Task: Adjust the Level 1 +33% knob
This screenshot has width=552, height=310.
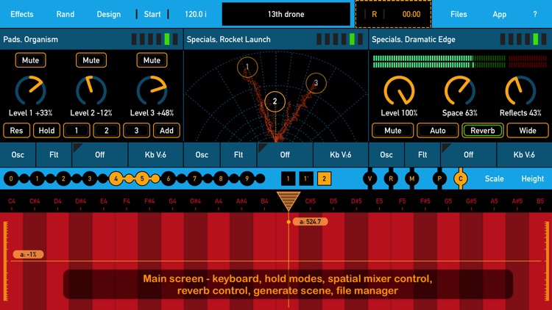Action: pos(31,90)
